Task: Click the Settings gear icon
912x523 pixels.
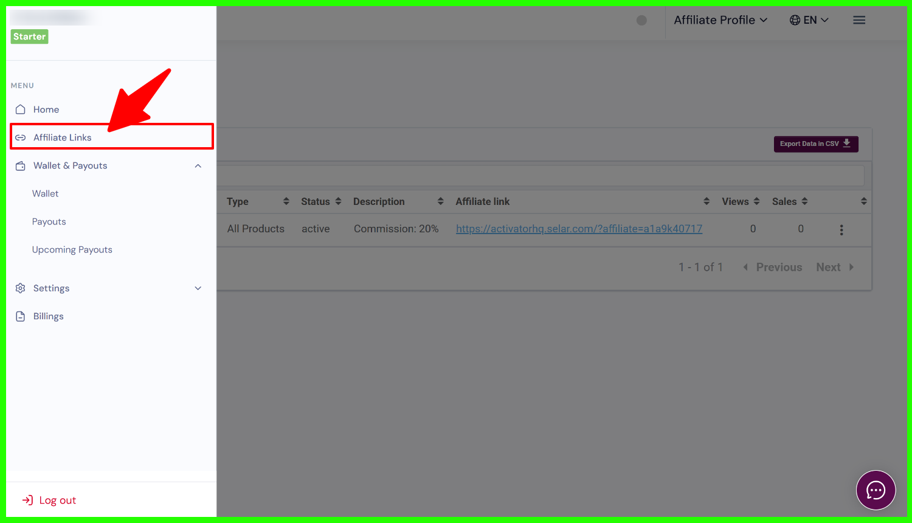Action: (21, 288)
